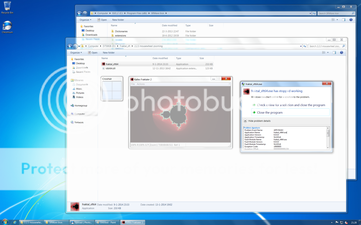Click the Internet Explorer taskbar icon

click(14, 222)
